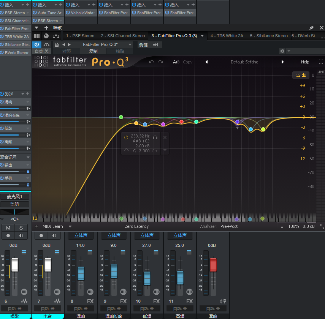The image size is (325, 319).
Task: Open the compare curve icon
Action: pyautogui.click(x=46, y=44)
